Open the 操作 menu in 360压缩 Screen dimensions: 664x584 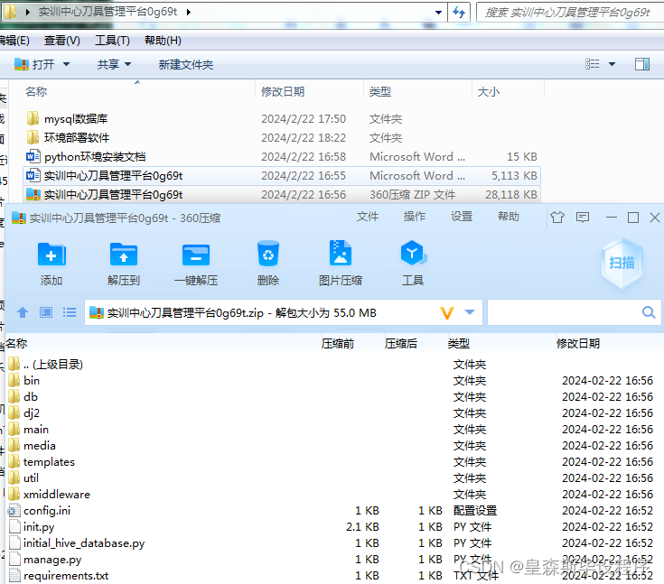coord(414,217)
